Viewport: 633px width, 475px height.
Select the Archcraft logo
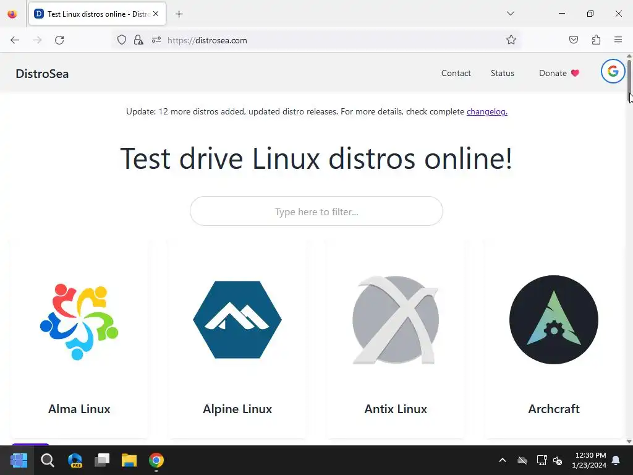(554, 320)
